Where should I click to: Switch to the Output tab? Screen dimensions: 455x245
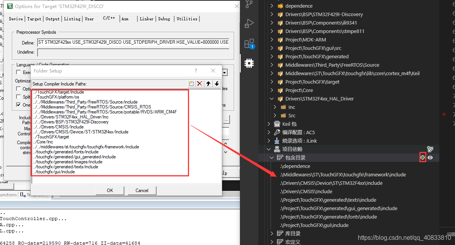52,19
